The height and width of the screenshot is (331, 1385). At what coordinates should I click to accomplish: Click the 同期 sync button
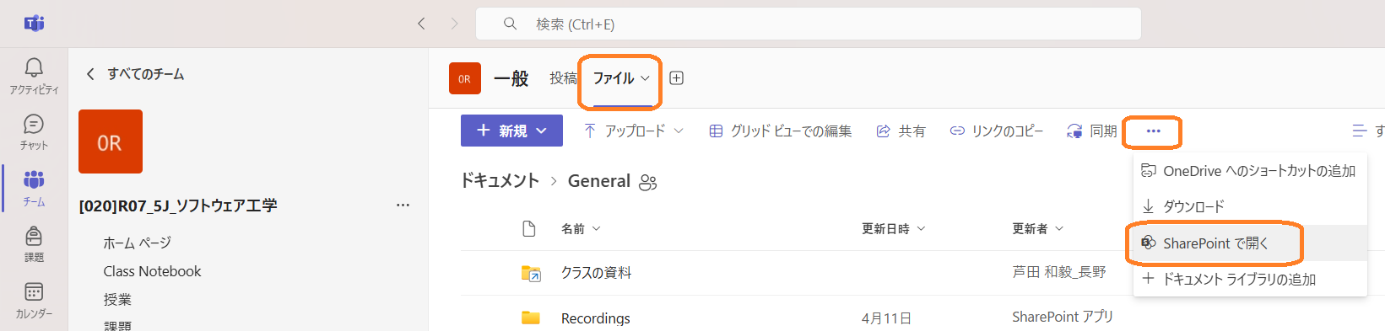click(x=1092, y=131)
